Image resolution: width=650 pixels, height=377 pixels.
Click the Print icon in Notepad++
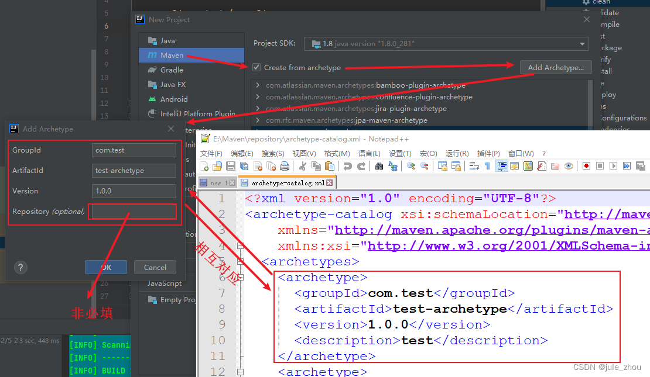coord(285,167)
